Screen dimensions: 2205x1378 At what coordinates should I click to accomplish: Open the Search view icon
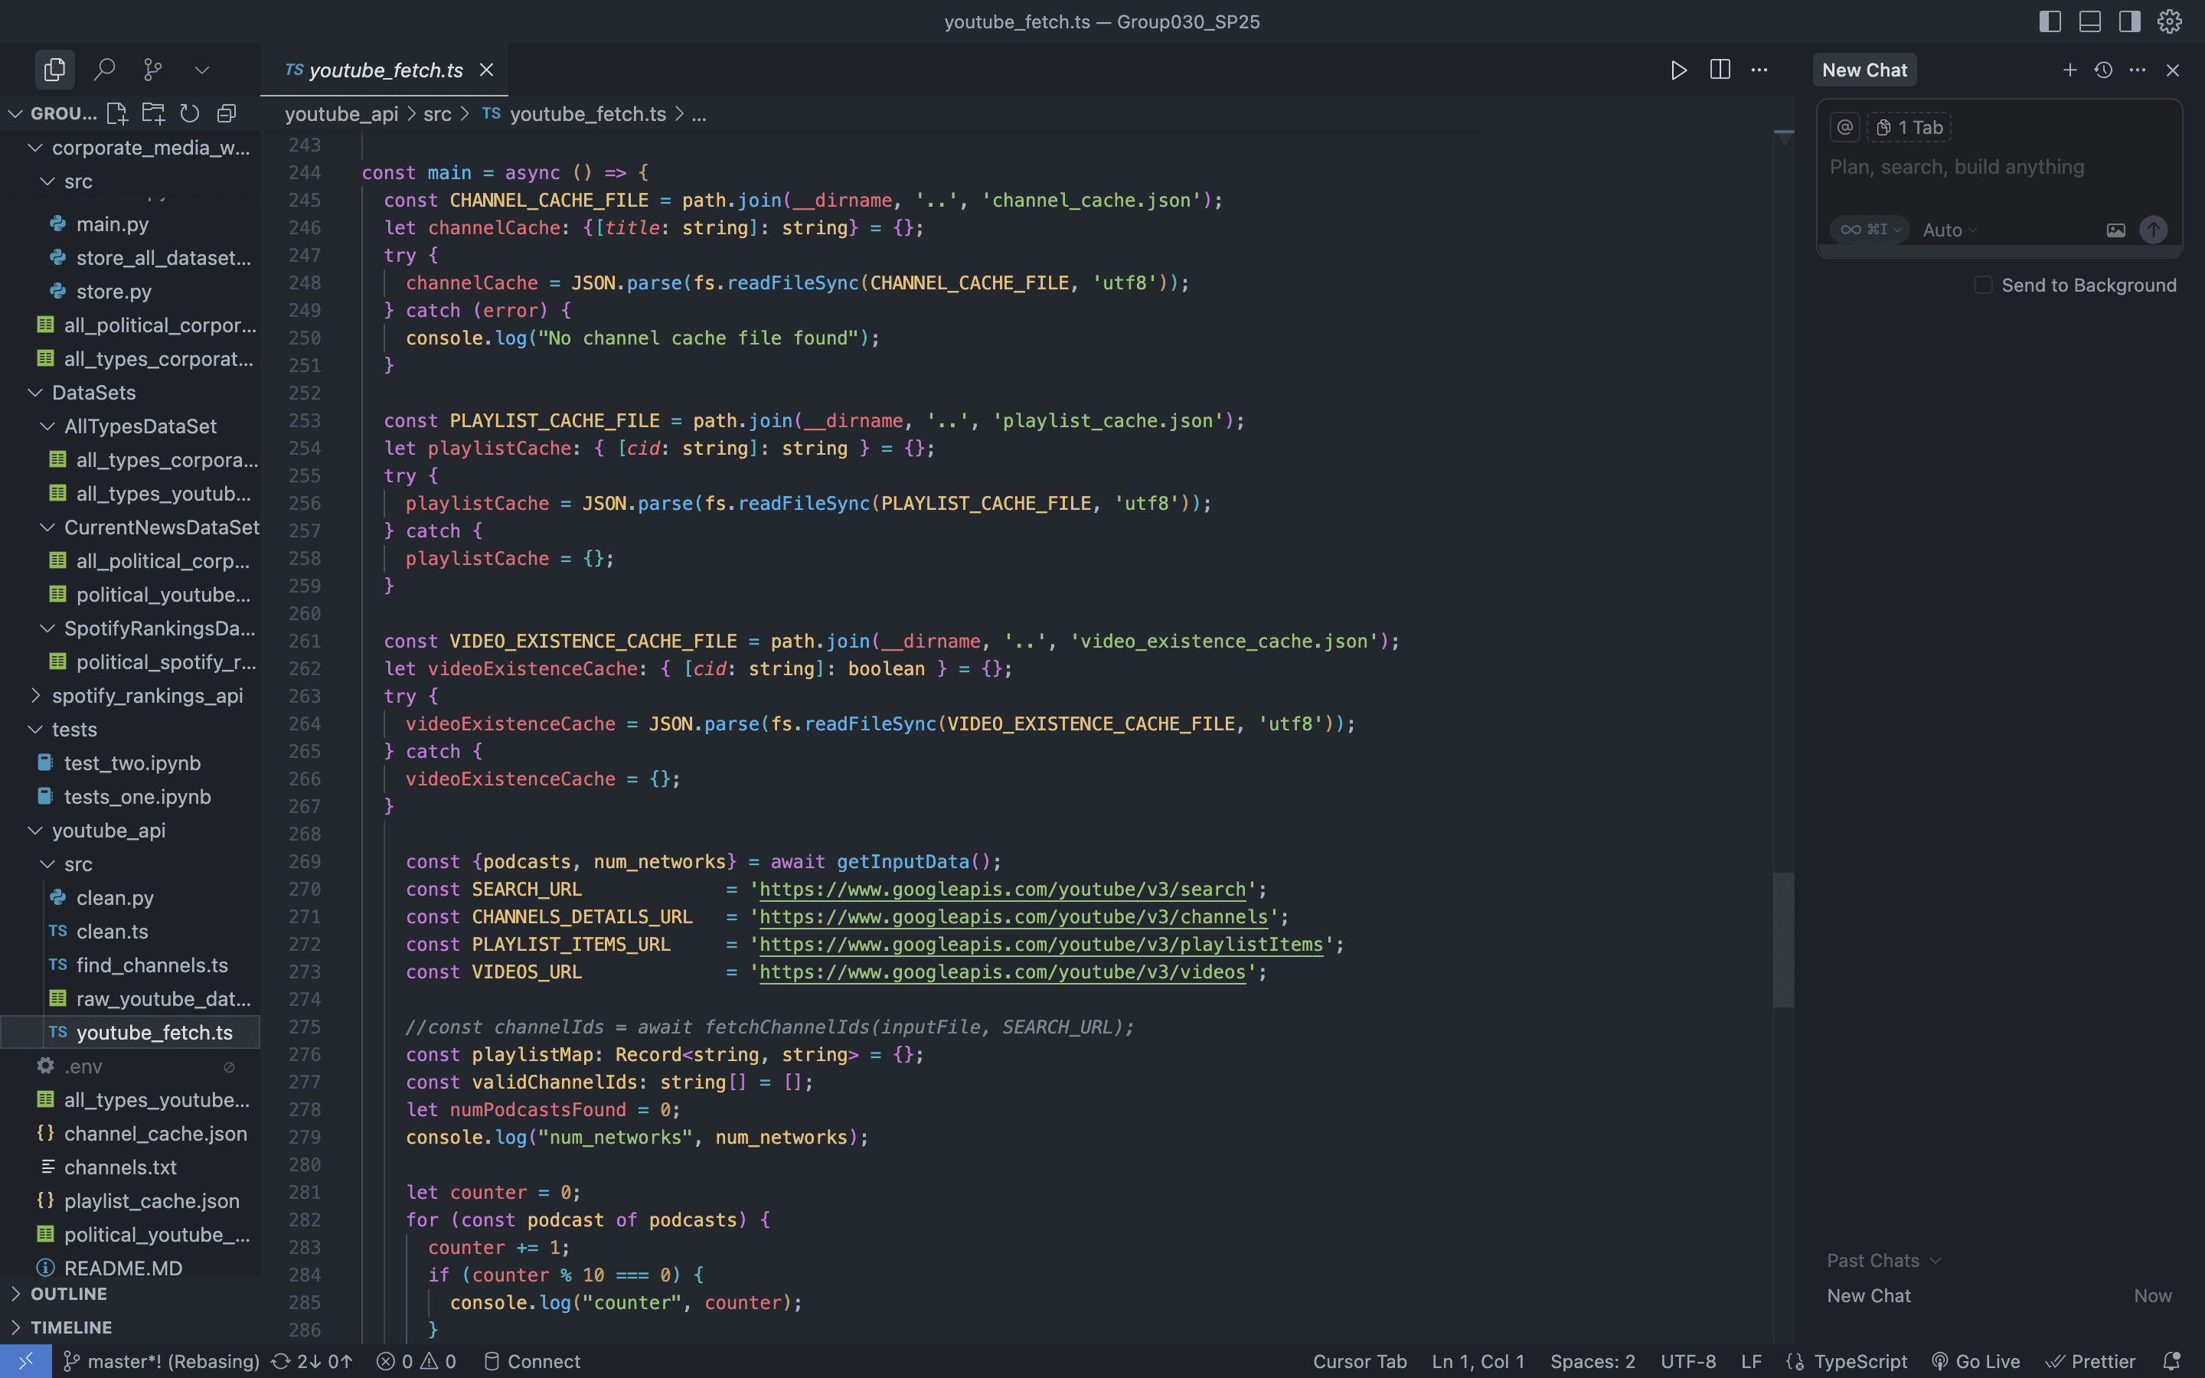pyautogui.click(x=105, y=69)
